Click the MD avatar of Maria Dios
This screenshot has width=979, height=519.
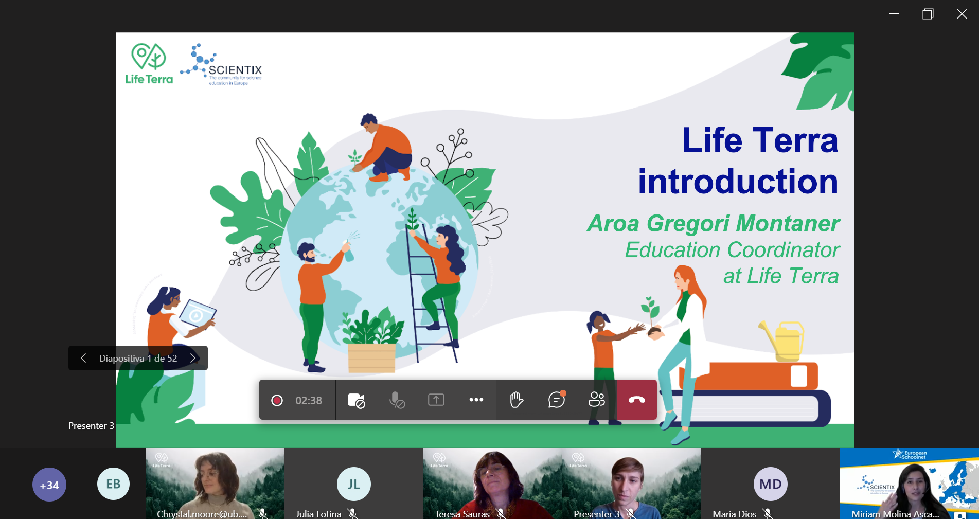pyautogui.click(x=771, y=484)
